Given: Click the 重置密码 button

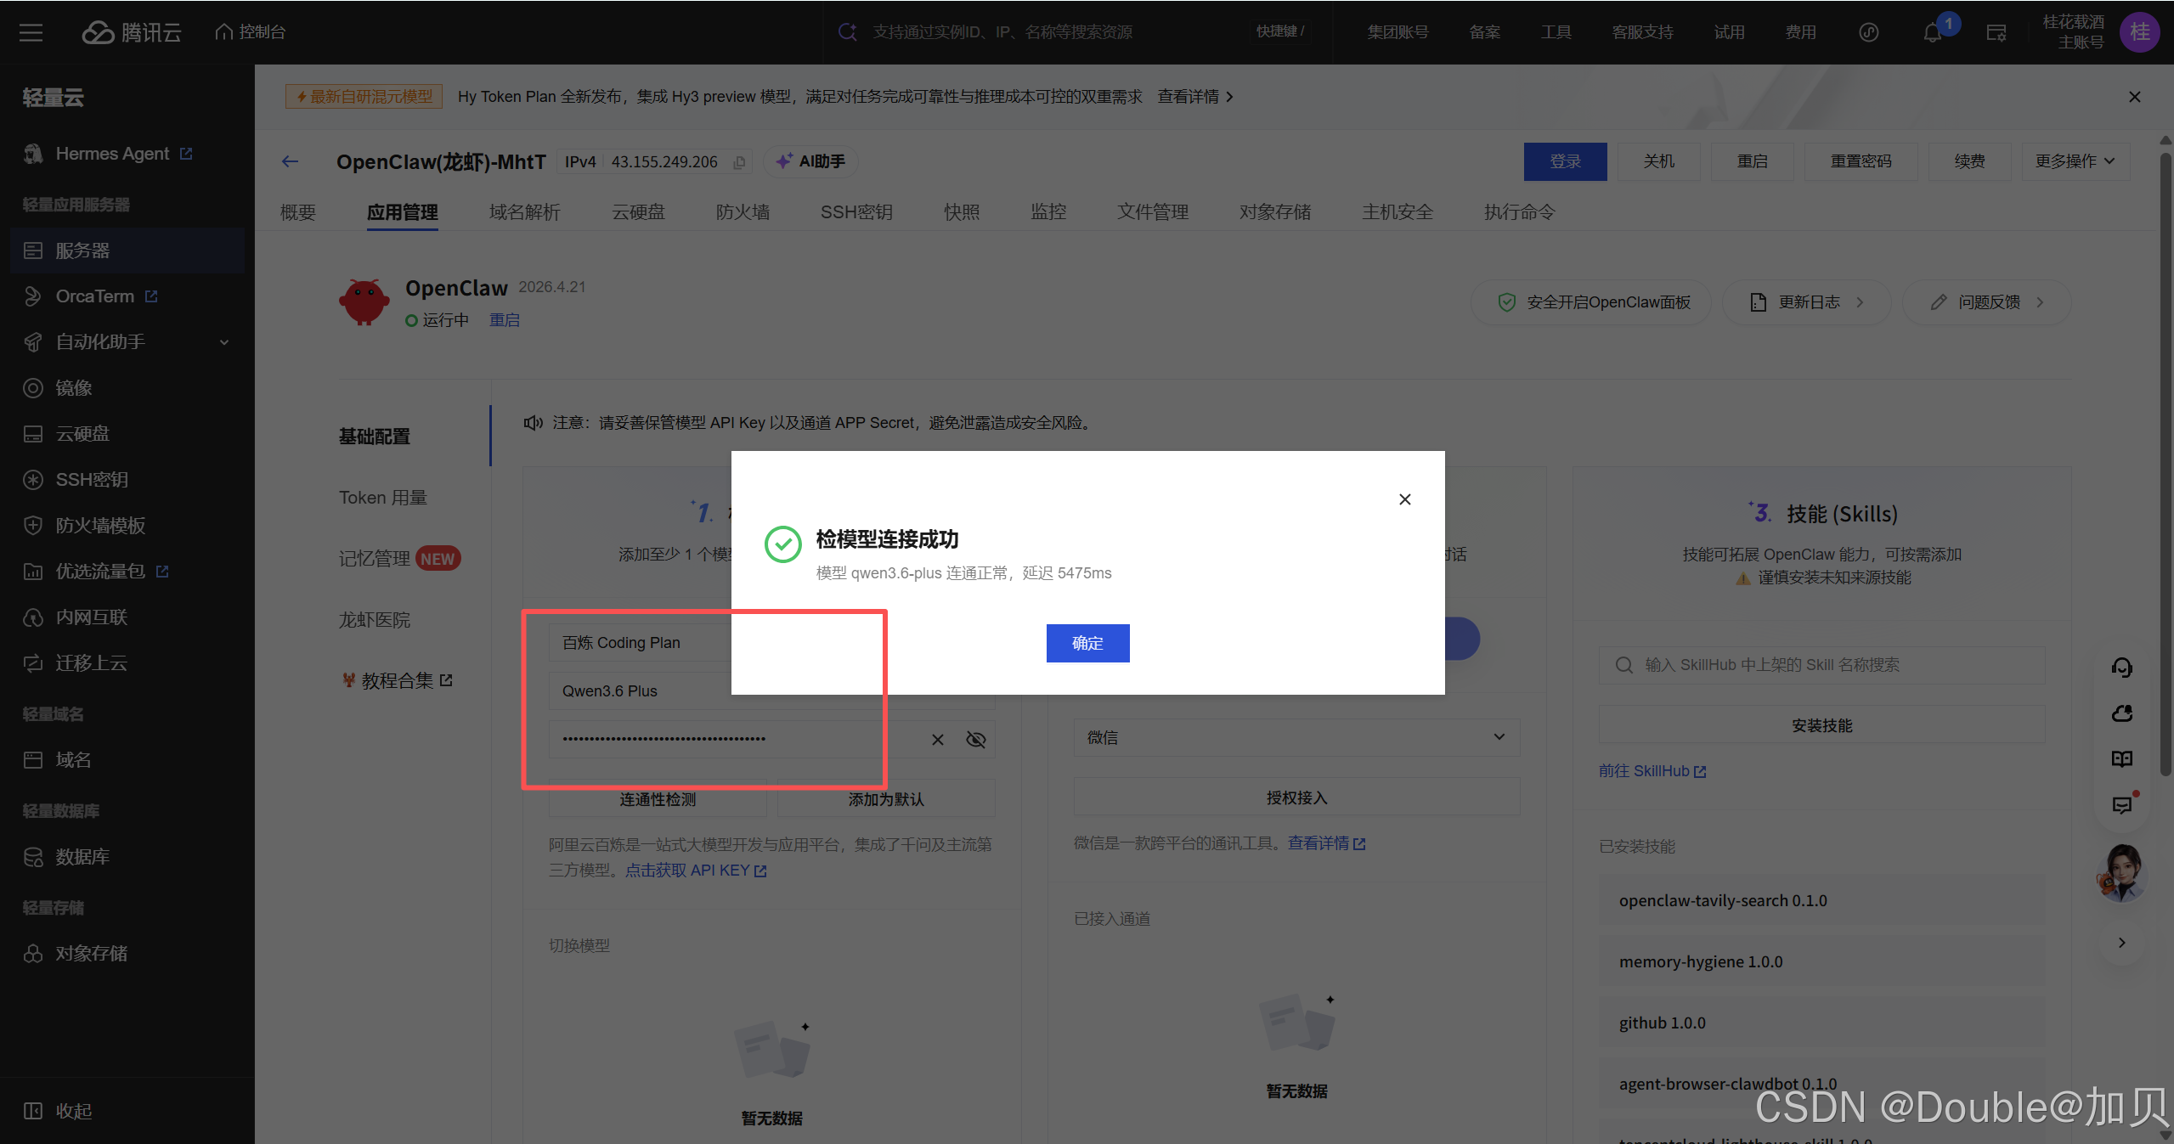Looking at the screenshot, I should tap(1861, 161).
